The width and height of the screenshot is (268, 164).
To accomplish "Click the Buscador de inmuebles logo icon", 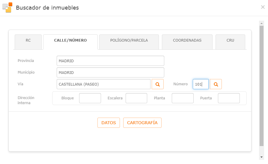I will click(x=7, y=7).
